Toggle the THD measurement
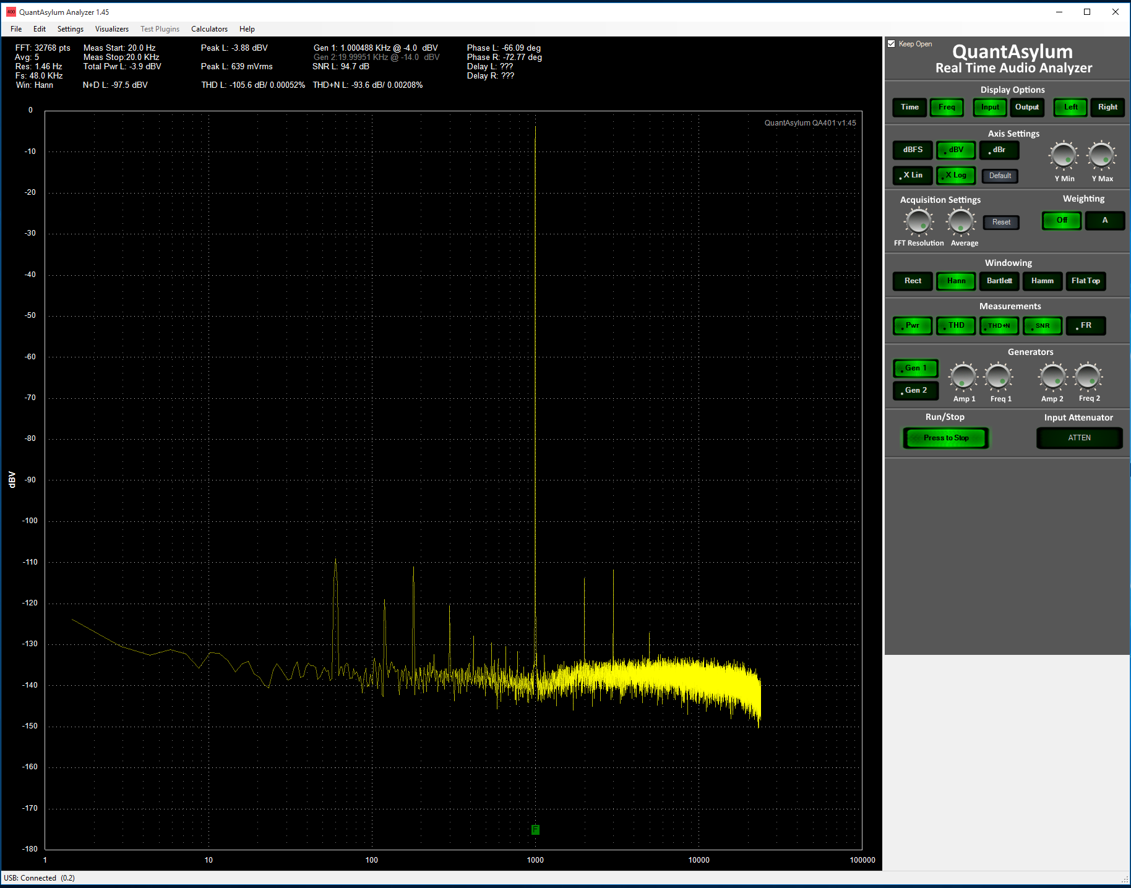 pos(956,325)
